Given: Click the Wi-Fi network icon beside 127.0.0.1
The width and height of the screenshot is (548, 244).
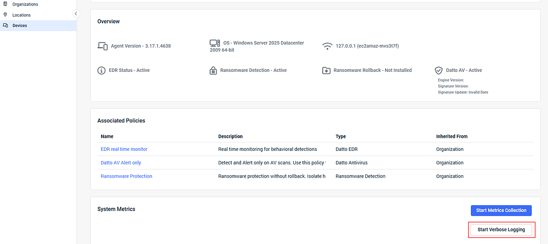Looking at the screenshot, I should [327, 46].
